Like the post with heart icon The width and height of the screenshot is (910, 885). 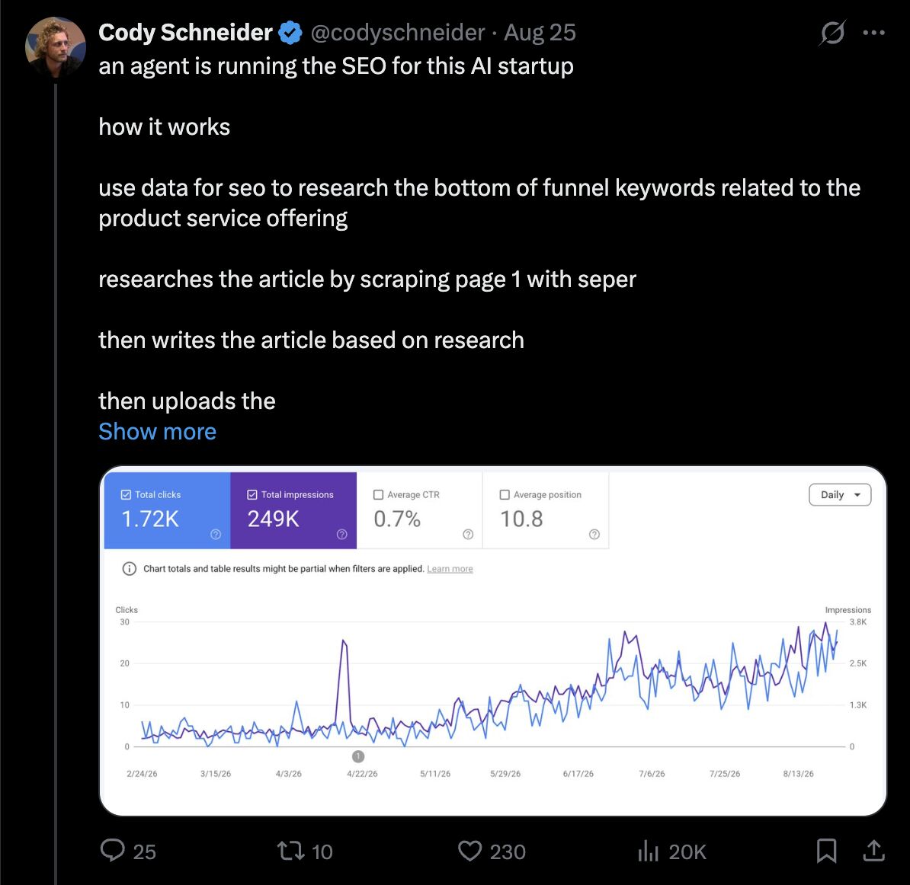(x=470, y=851)
